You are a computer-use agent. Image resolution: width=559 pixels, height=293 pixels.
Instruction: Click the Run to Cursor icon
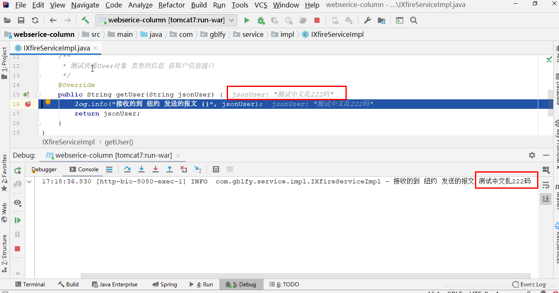pyautogui.click(x=198, y=169)
